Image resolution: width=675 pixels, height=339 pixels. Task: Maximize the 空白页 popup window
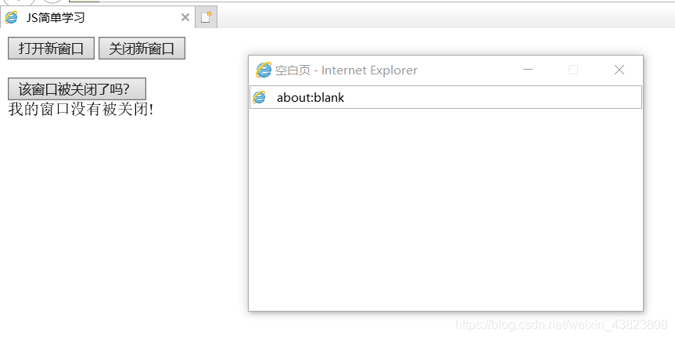(573, 70)
